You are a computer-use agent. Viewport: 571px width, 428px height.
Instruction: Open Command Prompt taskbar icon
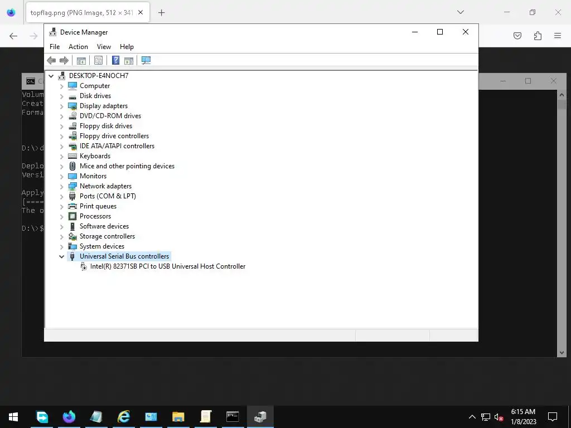pyautogui.click(x=233, y=416)
